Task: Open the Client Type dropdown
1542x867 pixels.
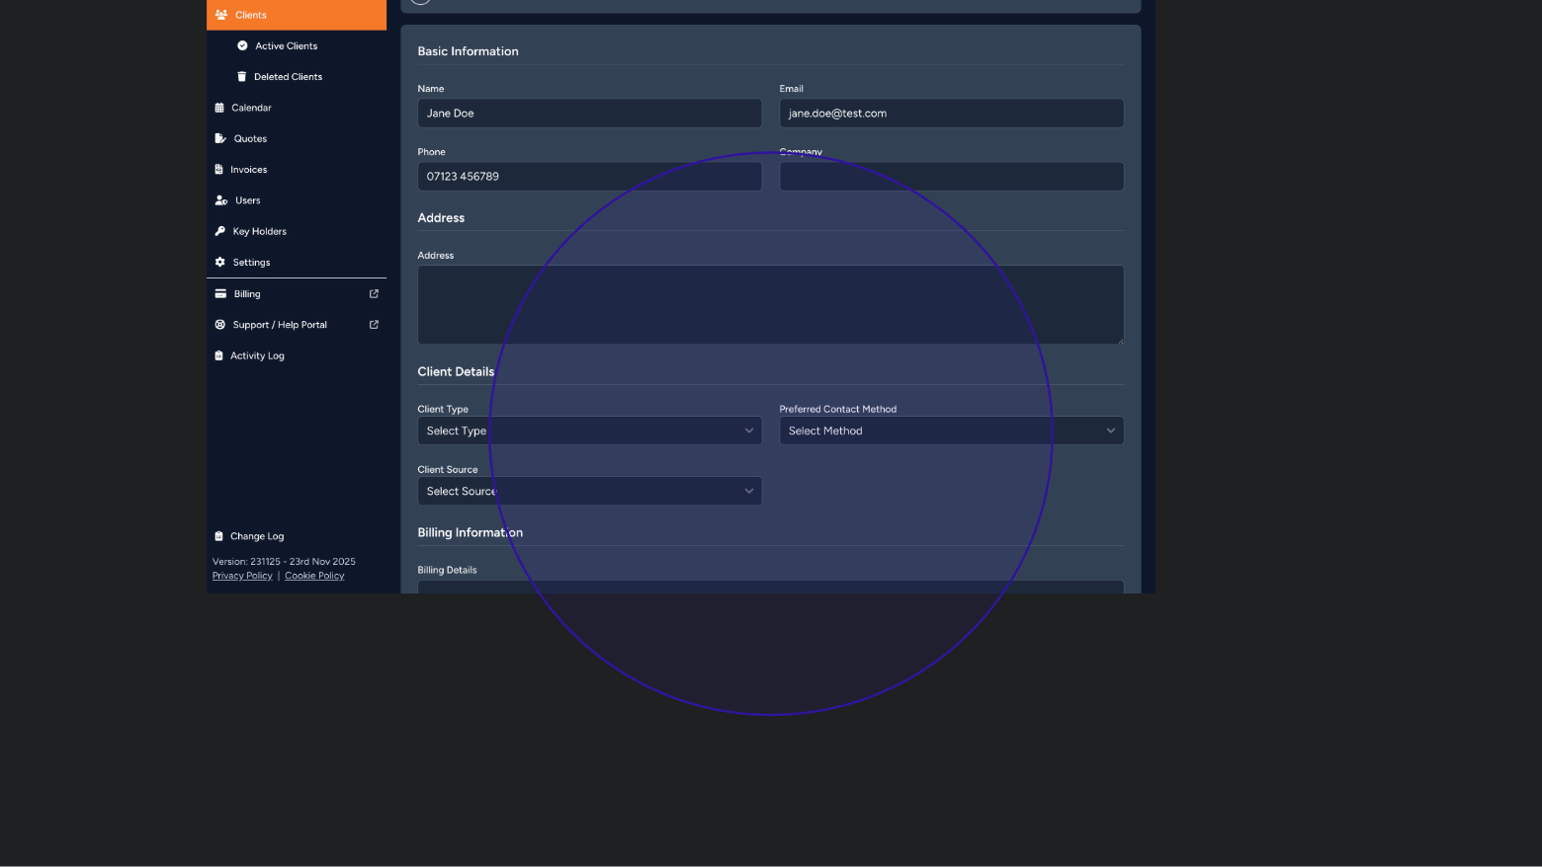Action: click(589, 431)
